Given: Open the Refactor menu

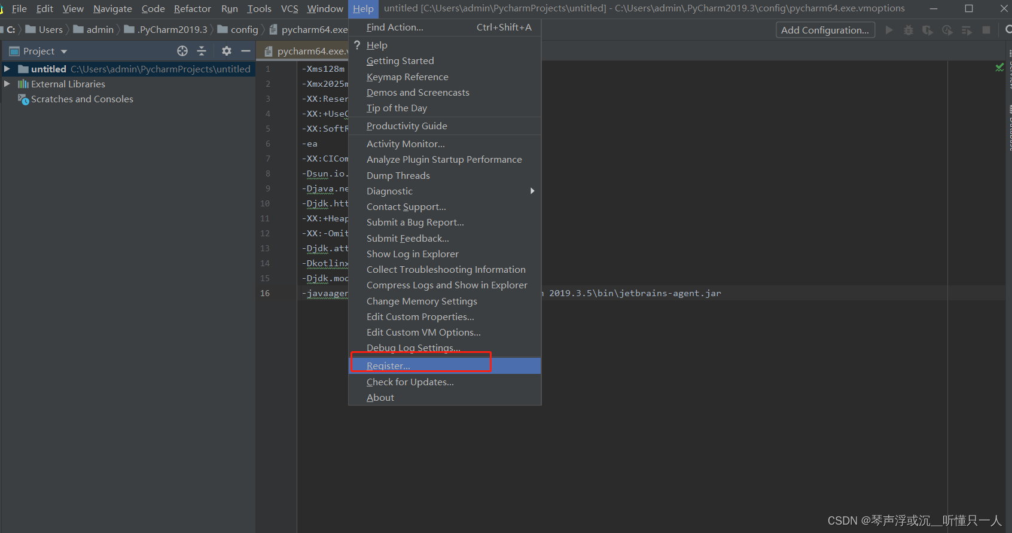Looking at the screenshot, I should point(193,8).
